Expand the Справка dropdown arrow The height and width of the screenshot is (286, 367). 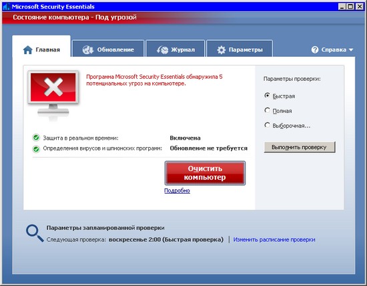click(351, 49)
